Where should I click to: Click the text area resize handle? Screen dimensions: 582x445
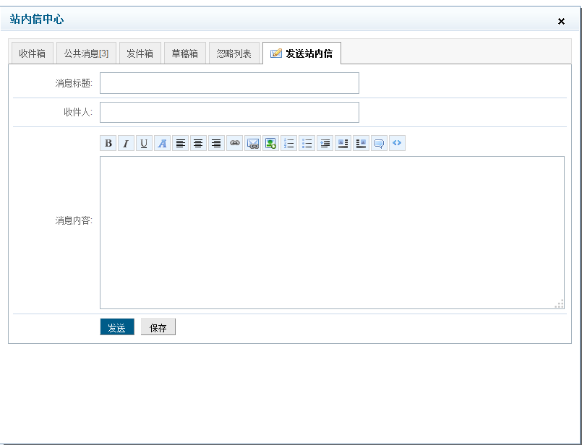[x=560, y=304]
